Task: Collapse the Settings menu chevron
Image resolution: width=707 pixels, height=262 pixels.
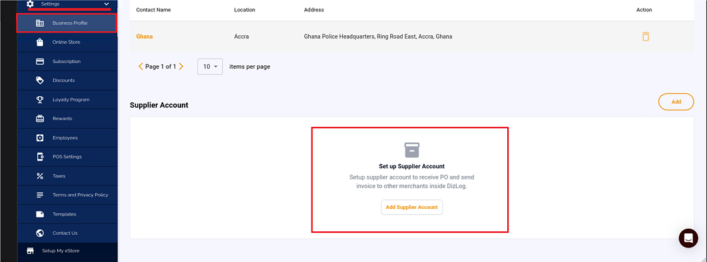Action: coord(107,4)
